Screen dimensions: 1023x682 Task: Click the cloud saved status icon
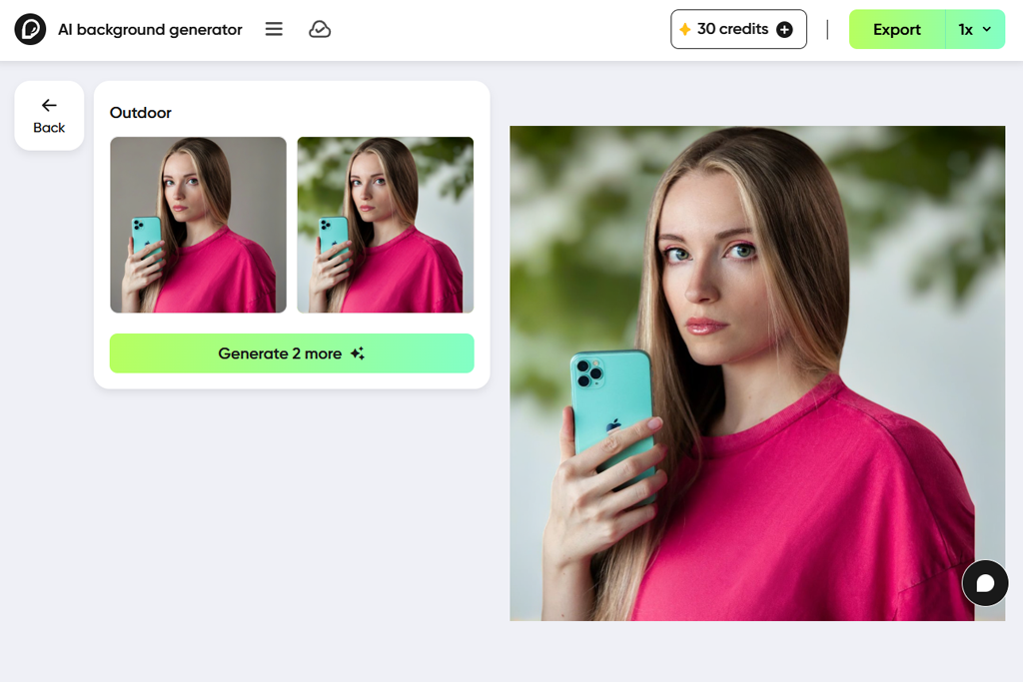[320, 29]
